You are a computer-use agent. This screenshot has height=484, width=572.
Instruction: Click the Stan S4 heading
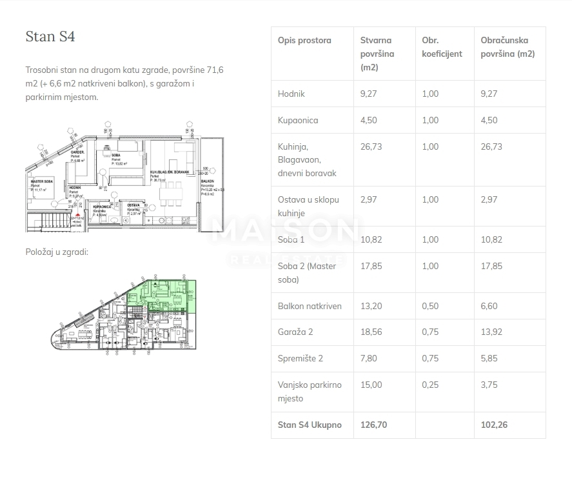tap(50, 36)
